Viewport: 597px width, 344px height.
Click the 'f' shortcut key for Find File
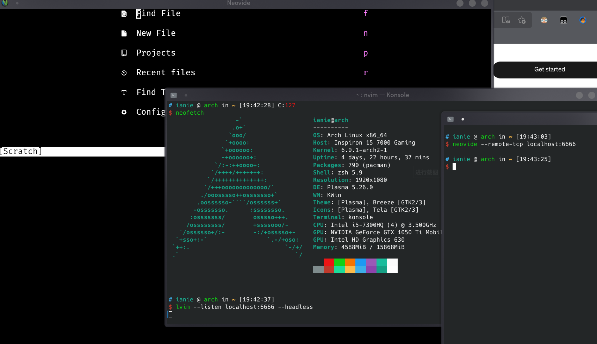click(x=366, y=13)
